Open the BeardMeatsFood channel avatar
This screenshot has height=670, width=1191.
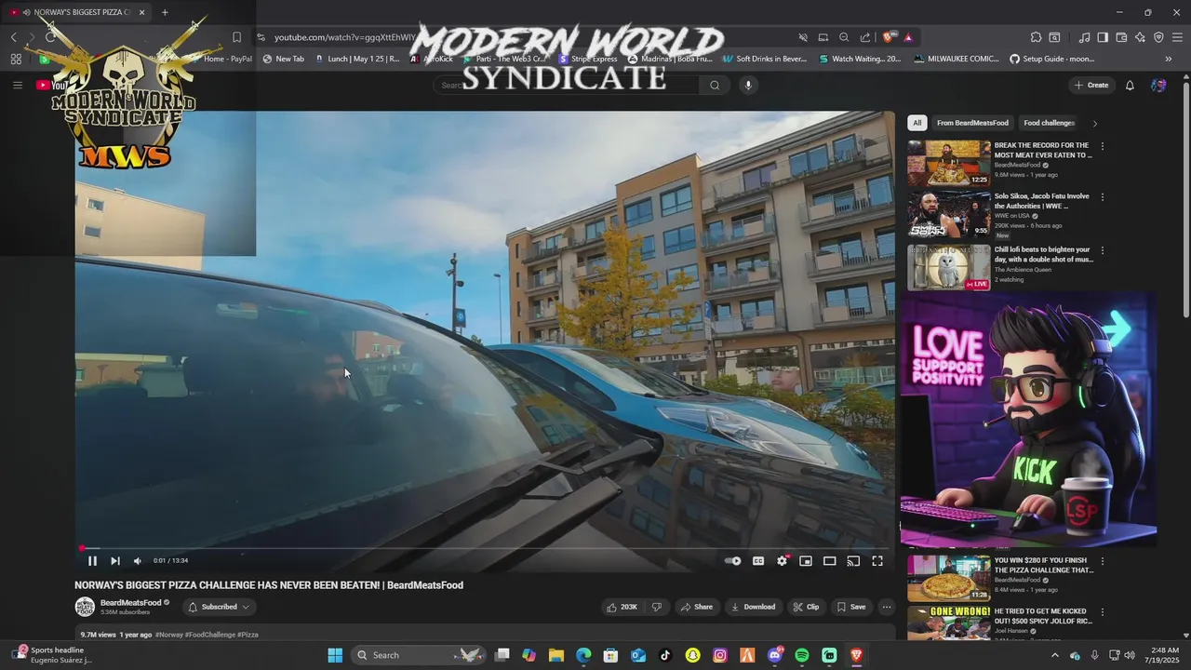(85, 607)
